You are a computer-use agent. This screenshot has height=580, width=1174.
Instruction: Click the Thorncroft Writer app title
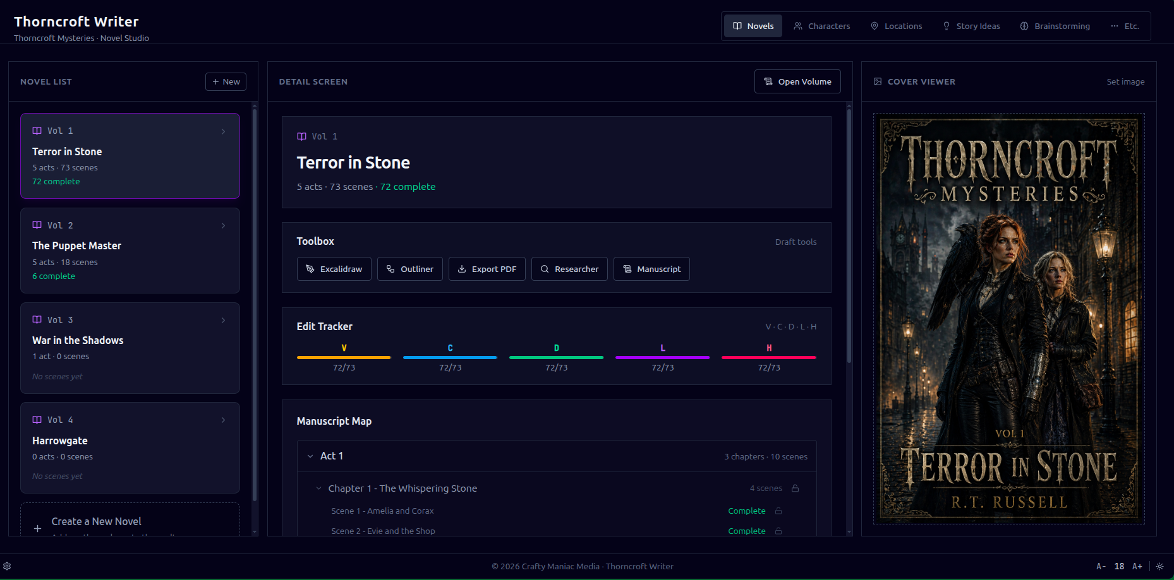(76, 21)
